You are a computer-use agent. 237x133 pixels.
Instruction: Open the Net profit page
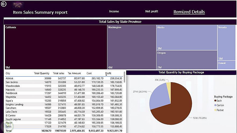coord(152,11)
